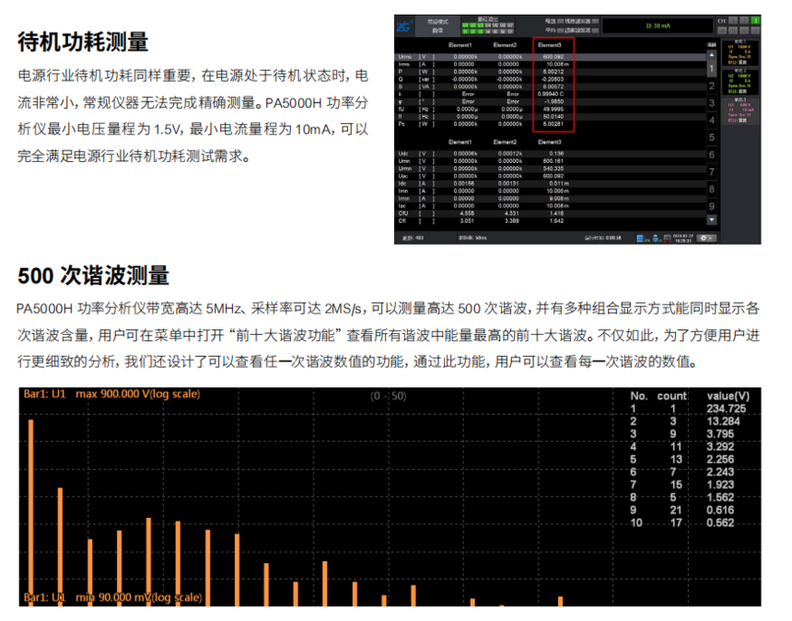
Task: Open display page 5
Action: tap(712, 137)
